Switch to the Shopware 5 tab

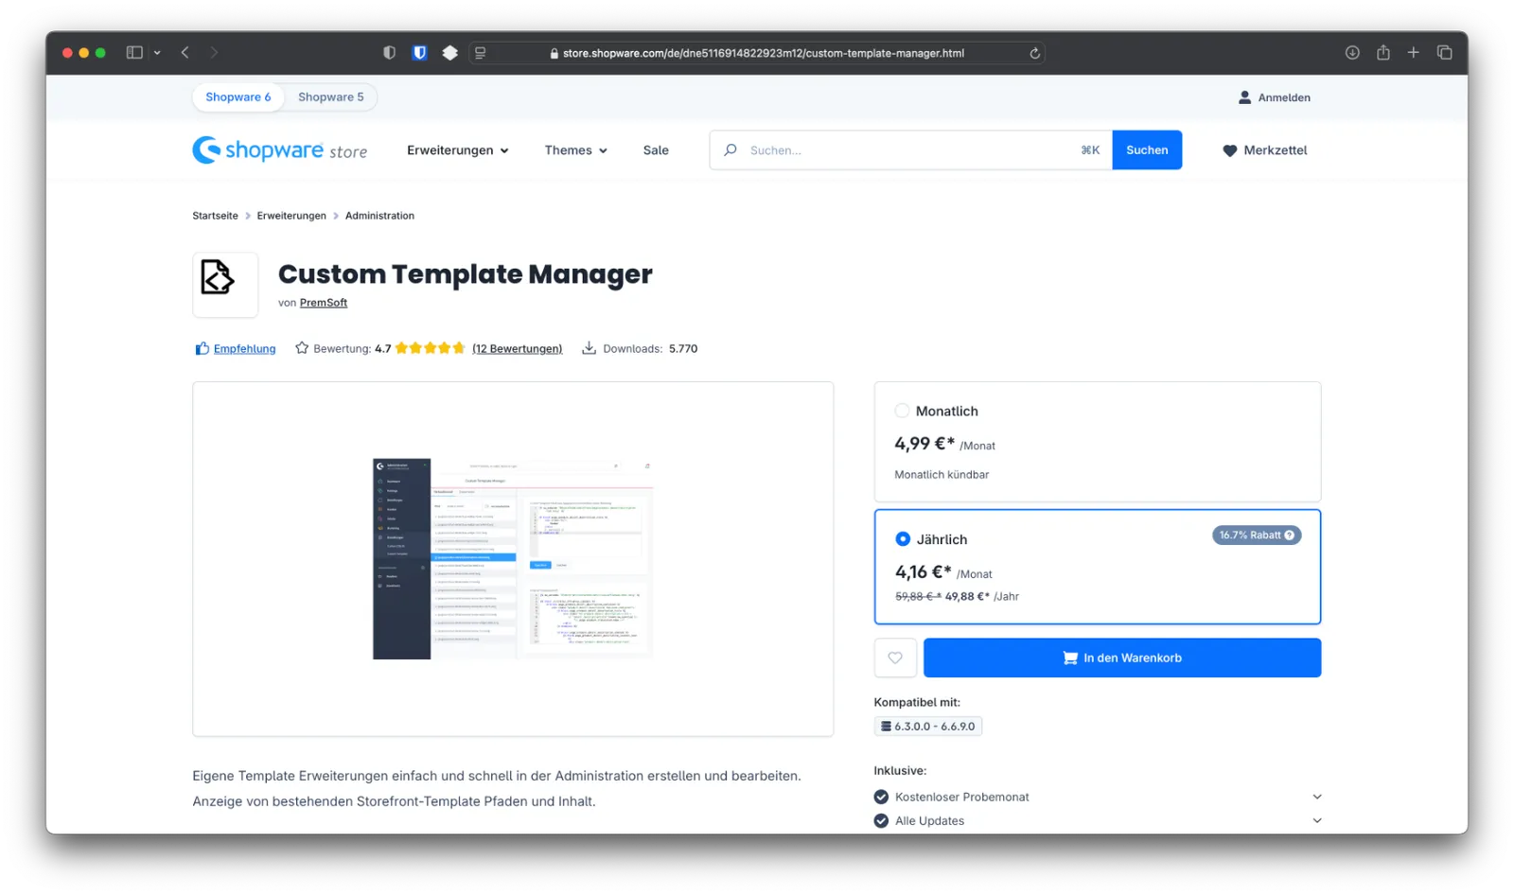coord(330,97)
